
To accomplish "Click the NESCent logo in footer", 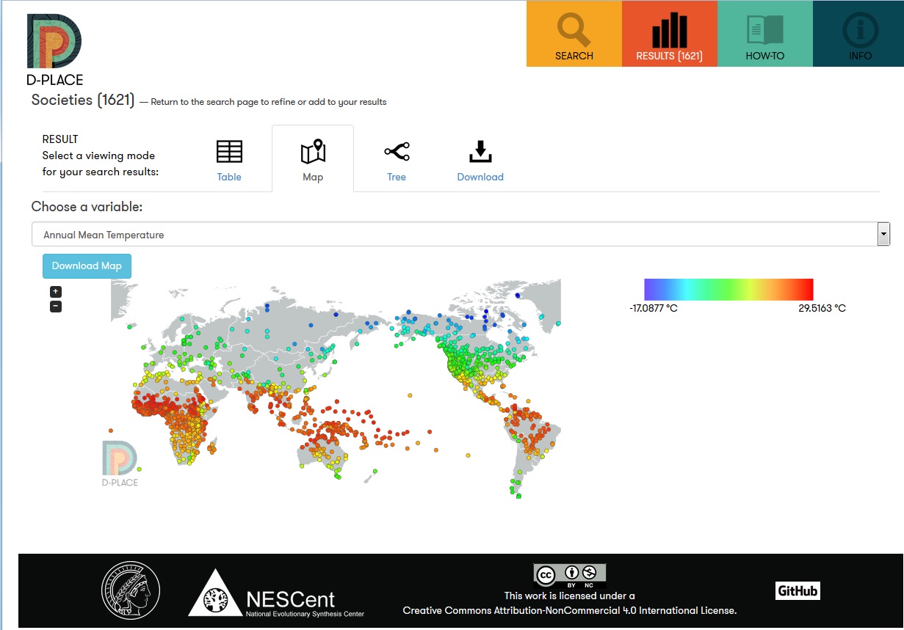I will [x=277, y=593].
